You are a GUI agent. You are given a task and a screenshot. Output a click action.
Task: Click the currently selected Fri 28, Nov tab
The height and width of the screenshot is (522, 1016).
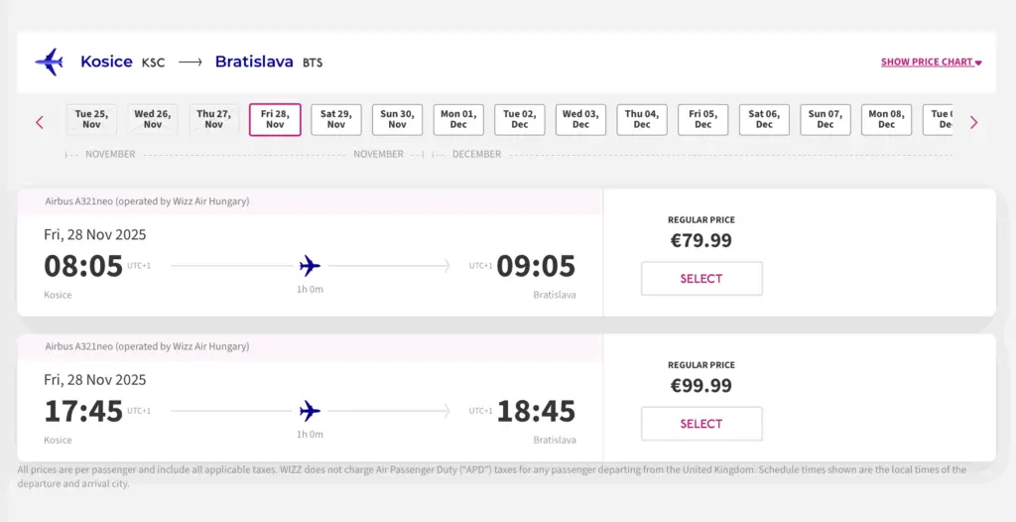275,119
